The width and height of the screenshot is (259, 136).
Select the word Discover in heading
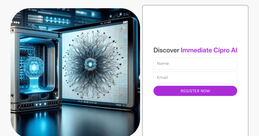[166, 50]
